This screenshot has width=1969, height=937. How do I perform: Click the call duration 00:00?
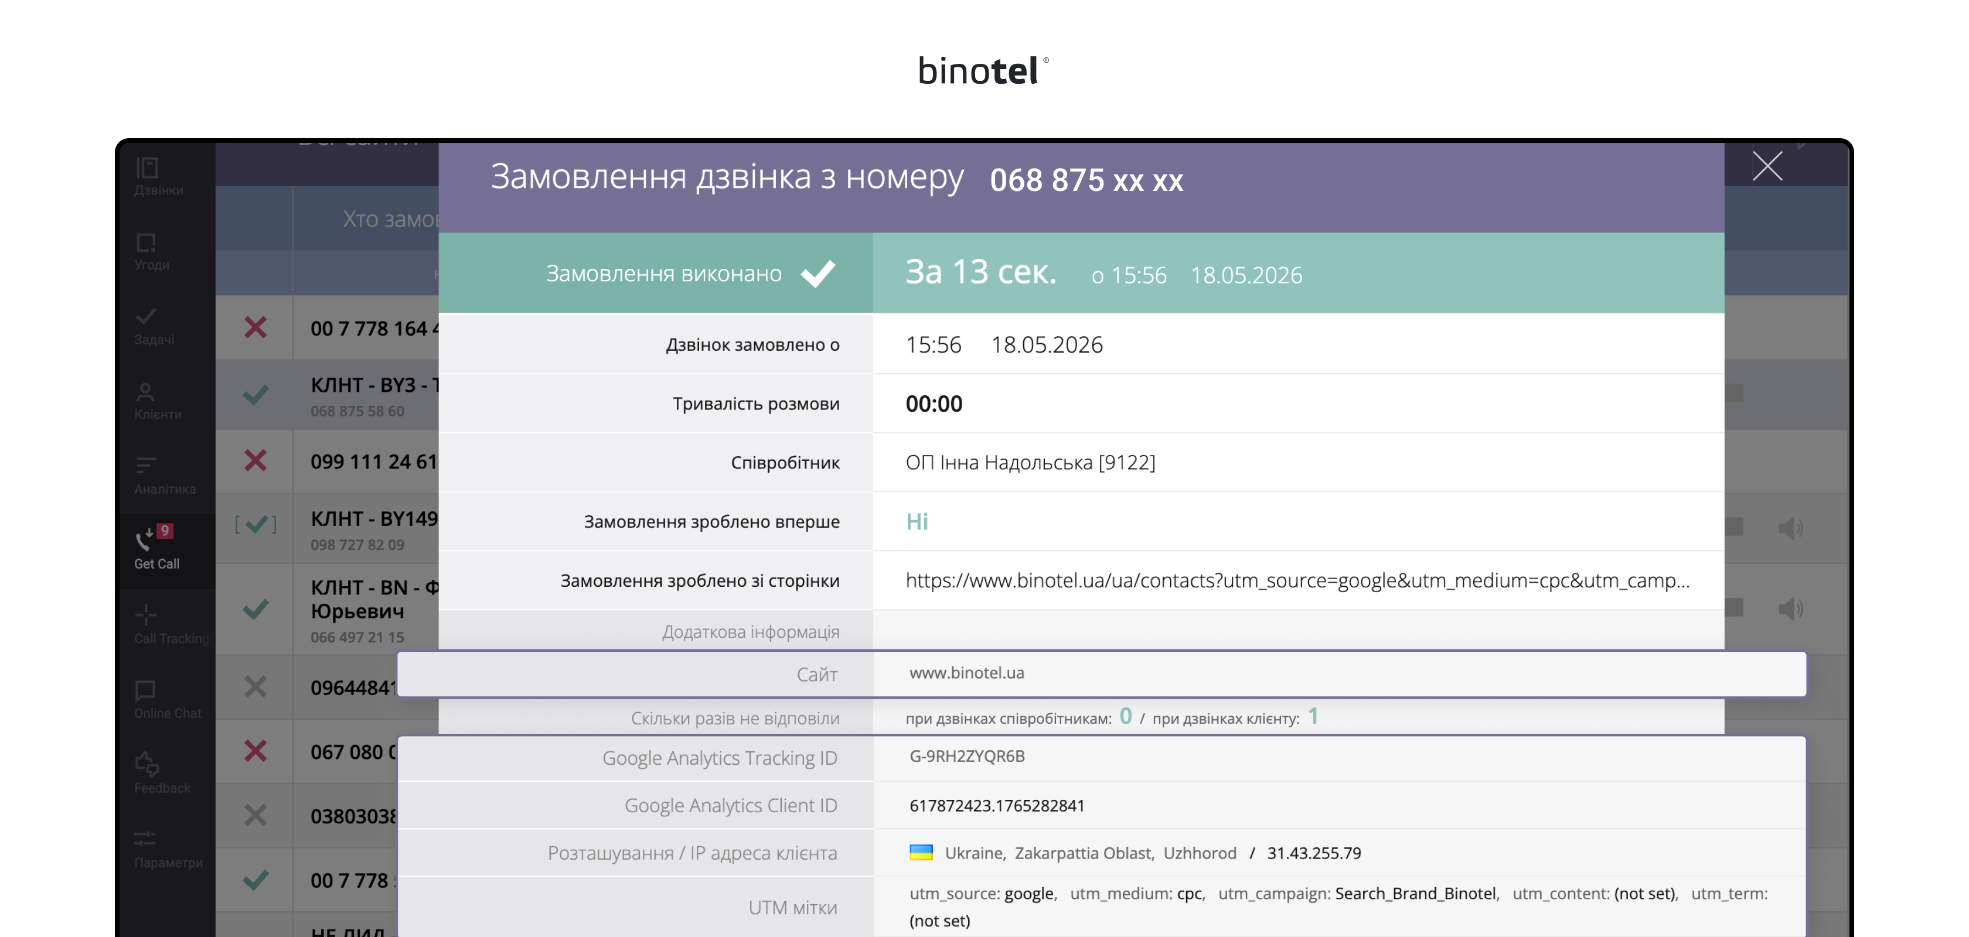[x=934, y=403]
